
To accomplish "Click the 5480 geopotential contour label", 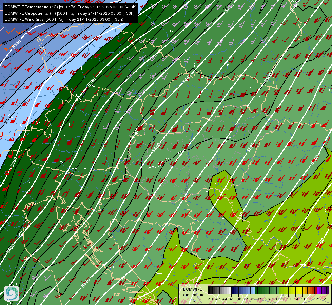I will (86, 283).
